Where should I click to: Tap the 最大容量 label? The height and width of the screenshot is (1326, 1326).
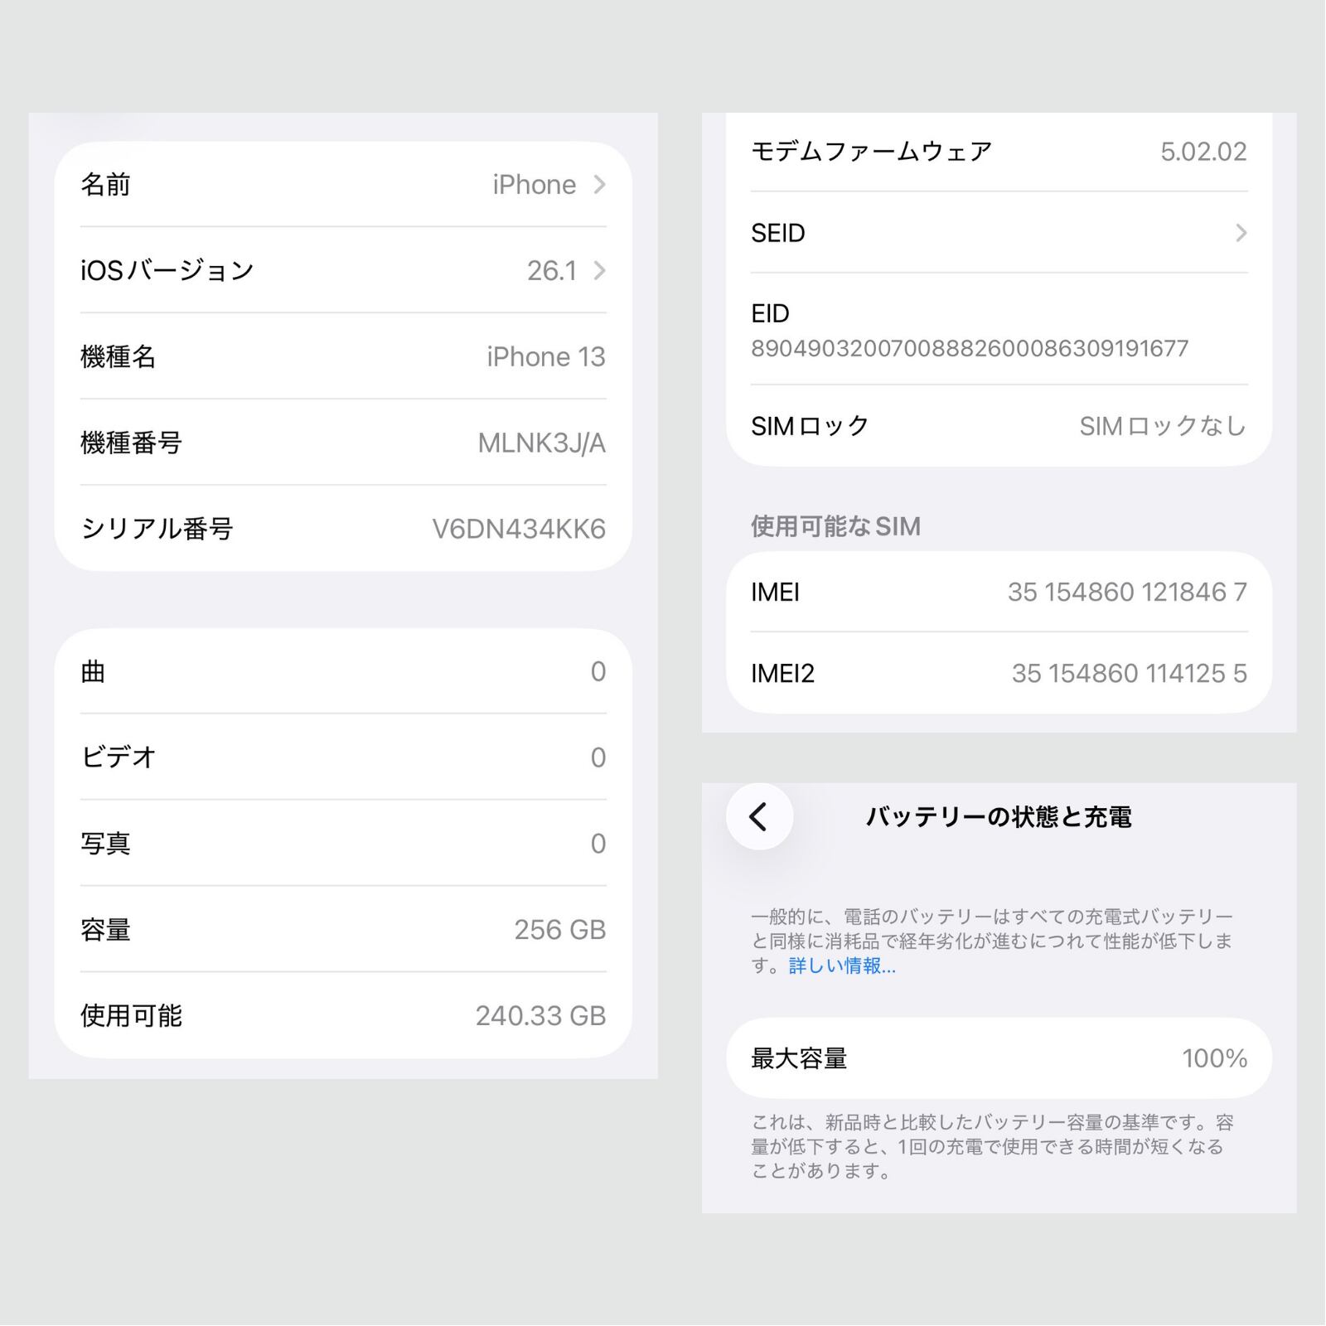coord(799,1058)
